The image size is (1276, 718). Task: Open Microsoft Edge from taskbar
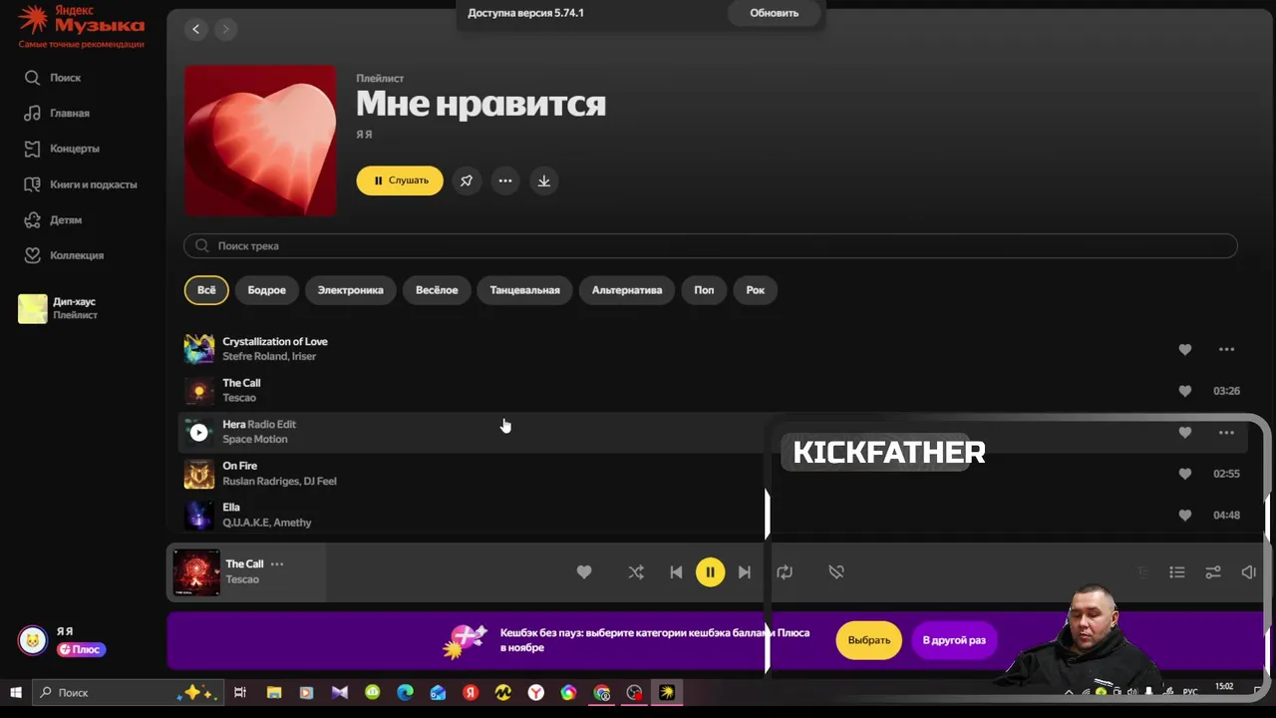point(405,692)
